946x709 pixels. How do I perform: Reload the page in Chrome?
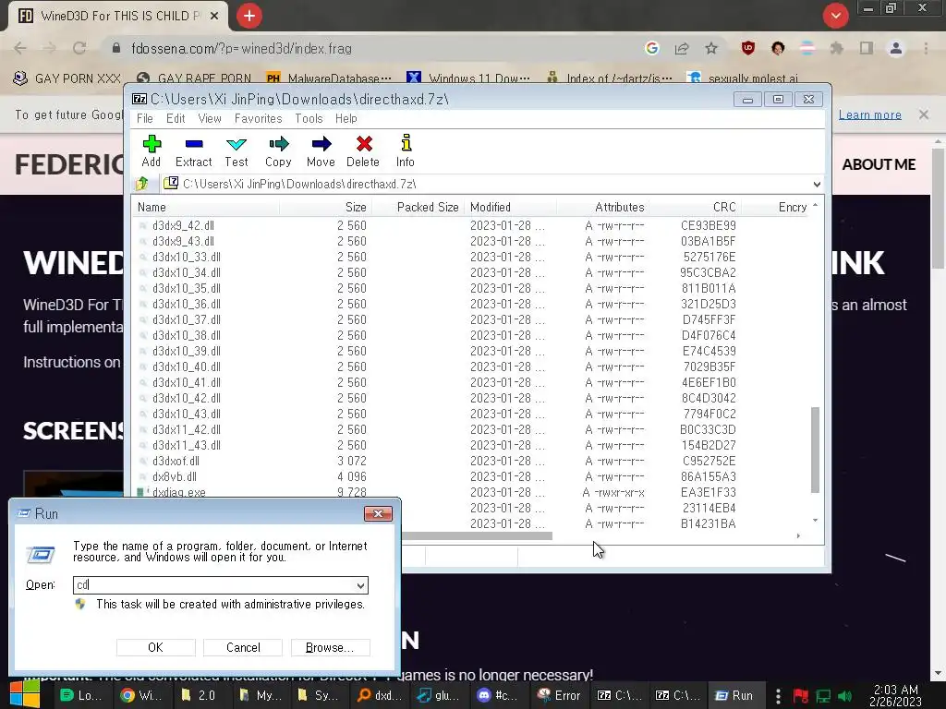(79, 48)
